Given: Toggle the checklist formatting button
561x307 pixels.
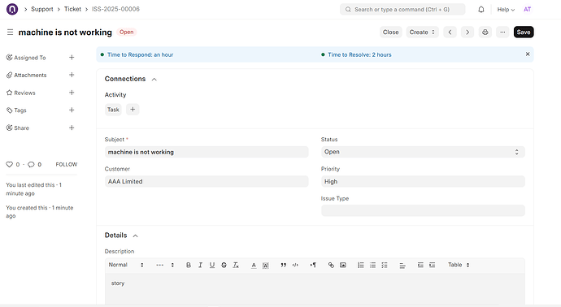Looking at the screenshot, I should click(x=385, y=265).
